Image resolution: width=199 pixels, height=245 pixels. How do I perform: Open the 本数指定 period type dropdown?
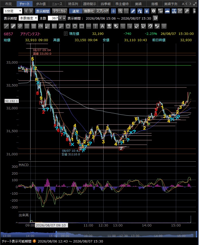[28, 18]
